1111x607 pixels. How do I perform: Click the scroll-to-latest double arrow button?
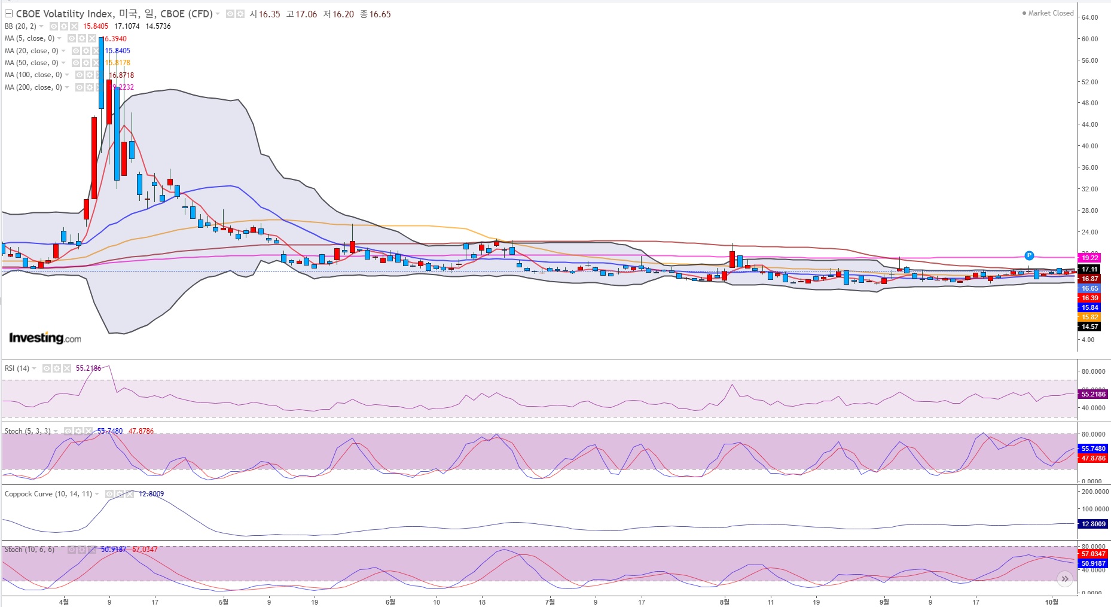pyautogui.click(x=1064, y=579)
